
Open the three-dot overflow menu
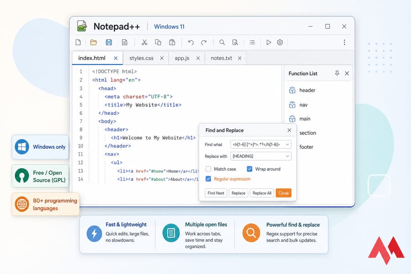pyautogui.click(x=344, y=42)
